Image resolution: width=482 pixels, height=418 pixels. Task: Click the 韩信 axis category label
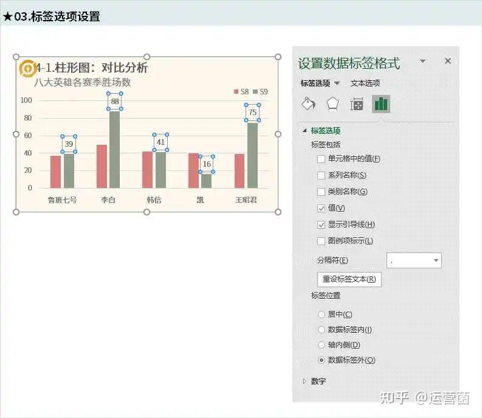click(154, 200)
